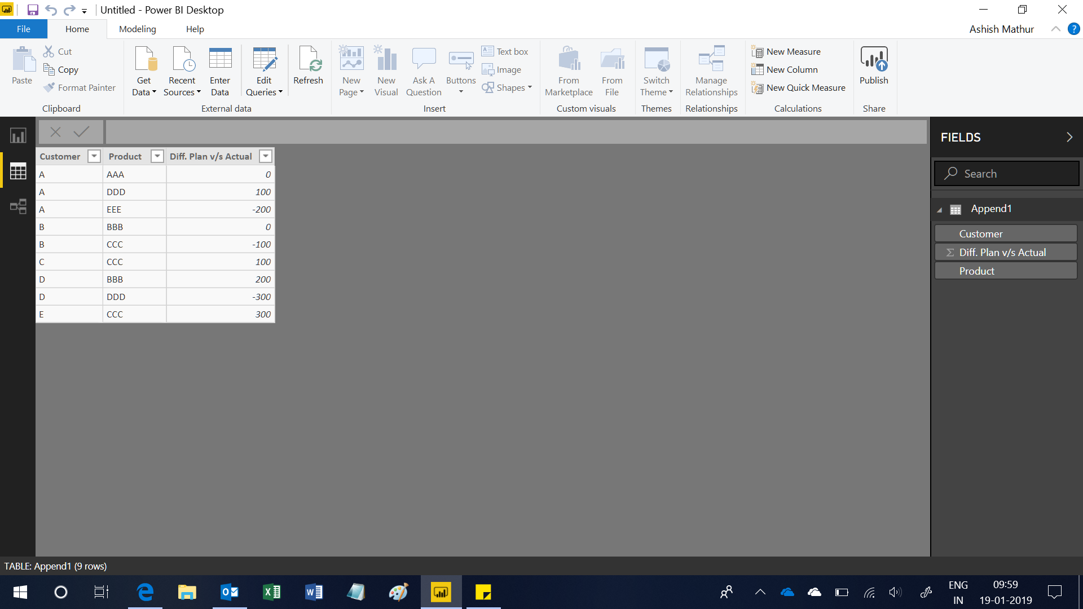
Task: Open Switch Theme dropdown
Action: 657,71
